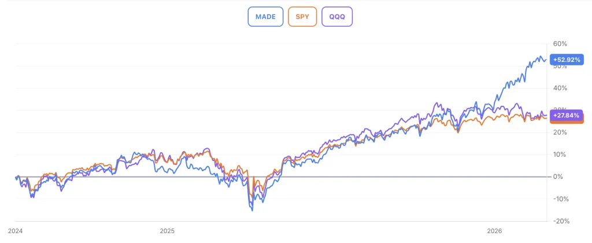Click the 20% y-axis label

[x=560, y=132]
